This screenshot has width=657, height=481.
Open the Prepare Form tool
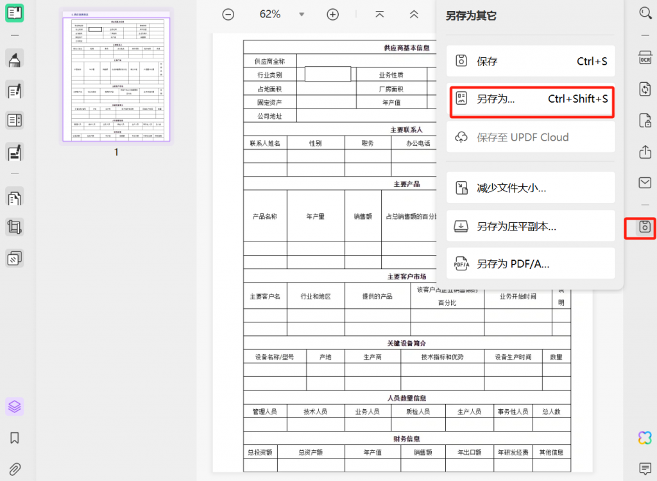tap(14, 121)
